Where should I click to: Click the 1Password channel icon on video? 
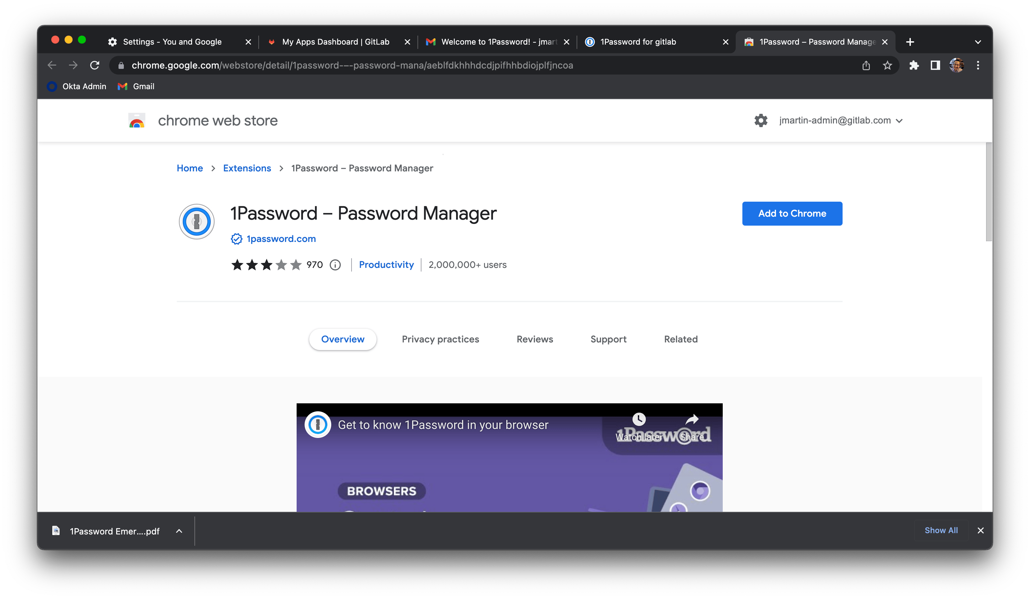click(318, 425)
